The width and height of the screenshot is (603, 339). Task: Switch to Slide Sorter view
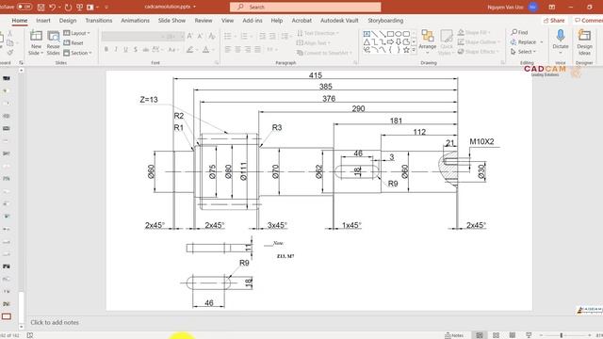497,335
